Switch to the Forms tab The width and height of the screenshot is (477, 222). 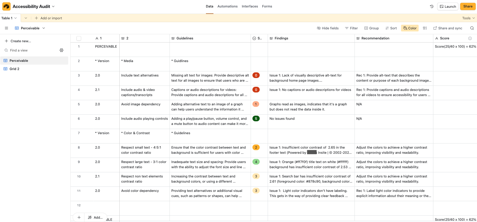pyautogui.click(x=267, y=6)
